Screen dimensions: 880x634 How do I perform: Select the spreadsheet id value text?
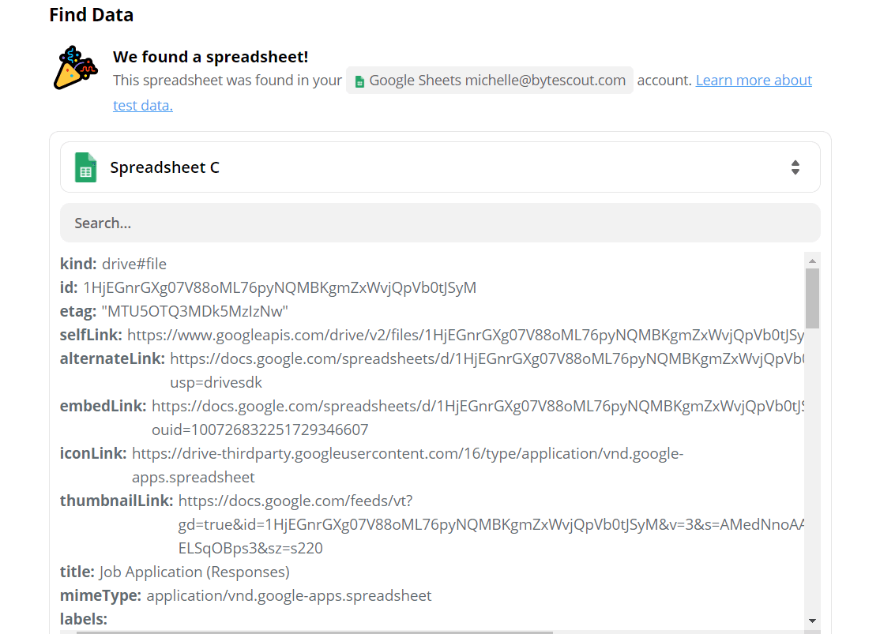[x=280, y=287]
